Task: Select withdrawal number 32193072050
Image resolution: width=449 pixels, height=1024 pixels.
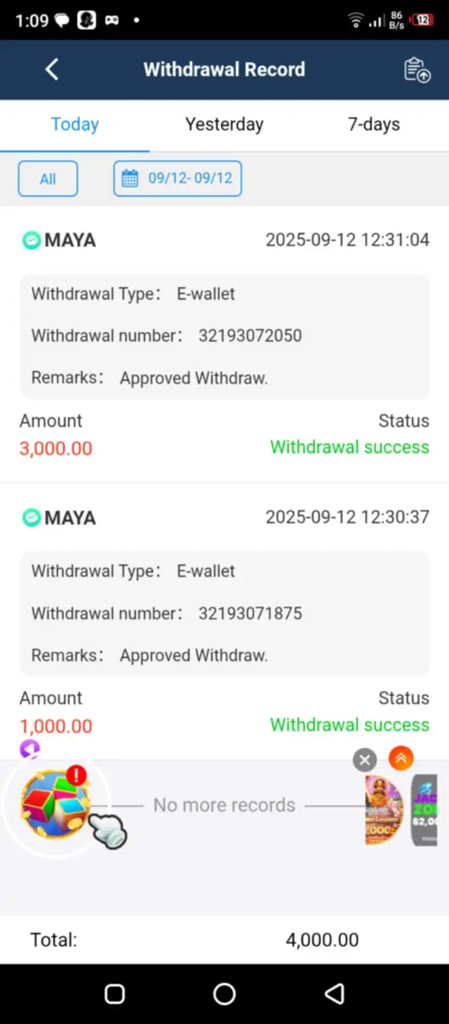Action: [x=251, y=336]
